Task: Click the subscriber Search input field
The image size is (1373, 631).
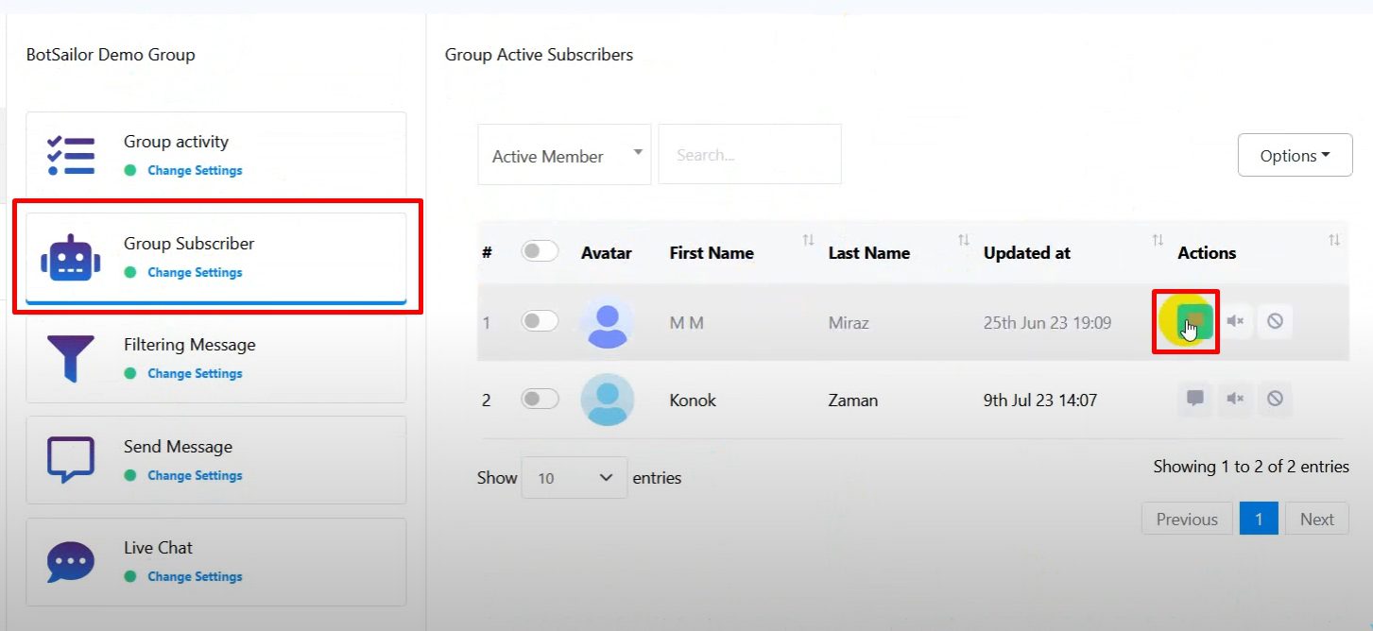Action: pyautogui.click(x=749, y=155)
